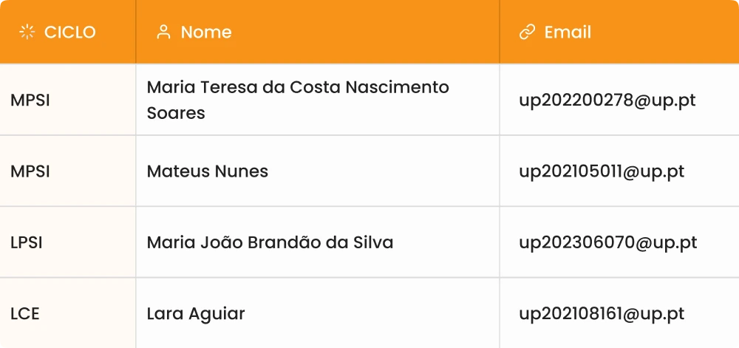The width and height of the screenshot is (739, 348).
Task: Click the header divider between CICLO and Nome
Action: click(x=136, y=32)
